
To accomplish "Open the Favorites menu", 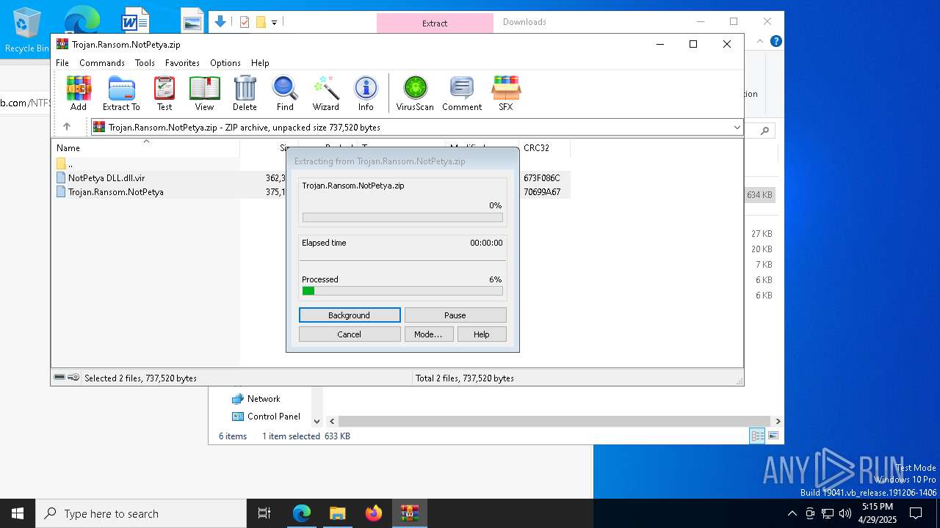I will pos(182,63).
